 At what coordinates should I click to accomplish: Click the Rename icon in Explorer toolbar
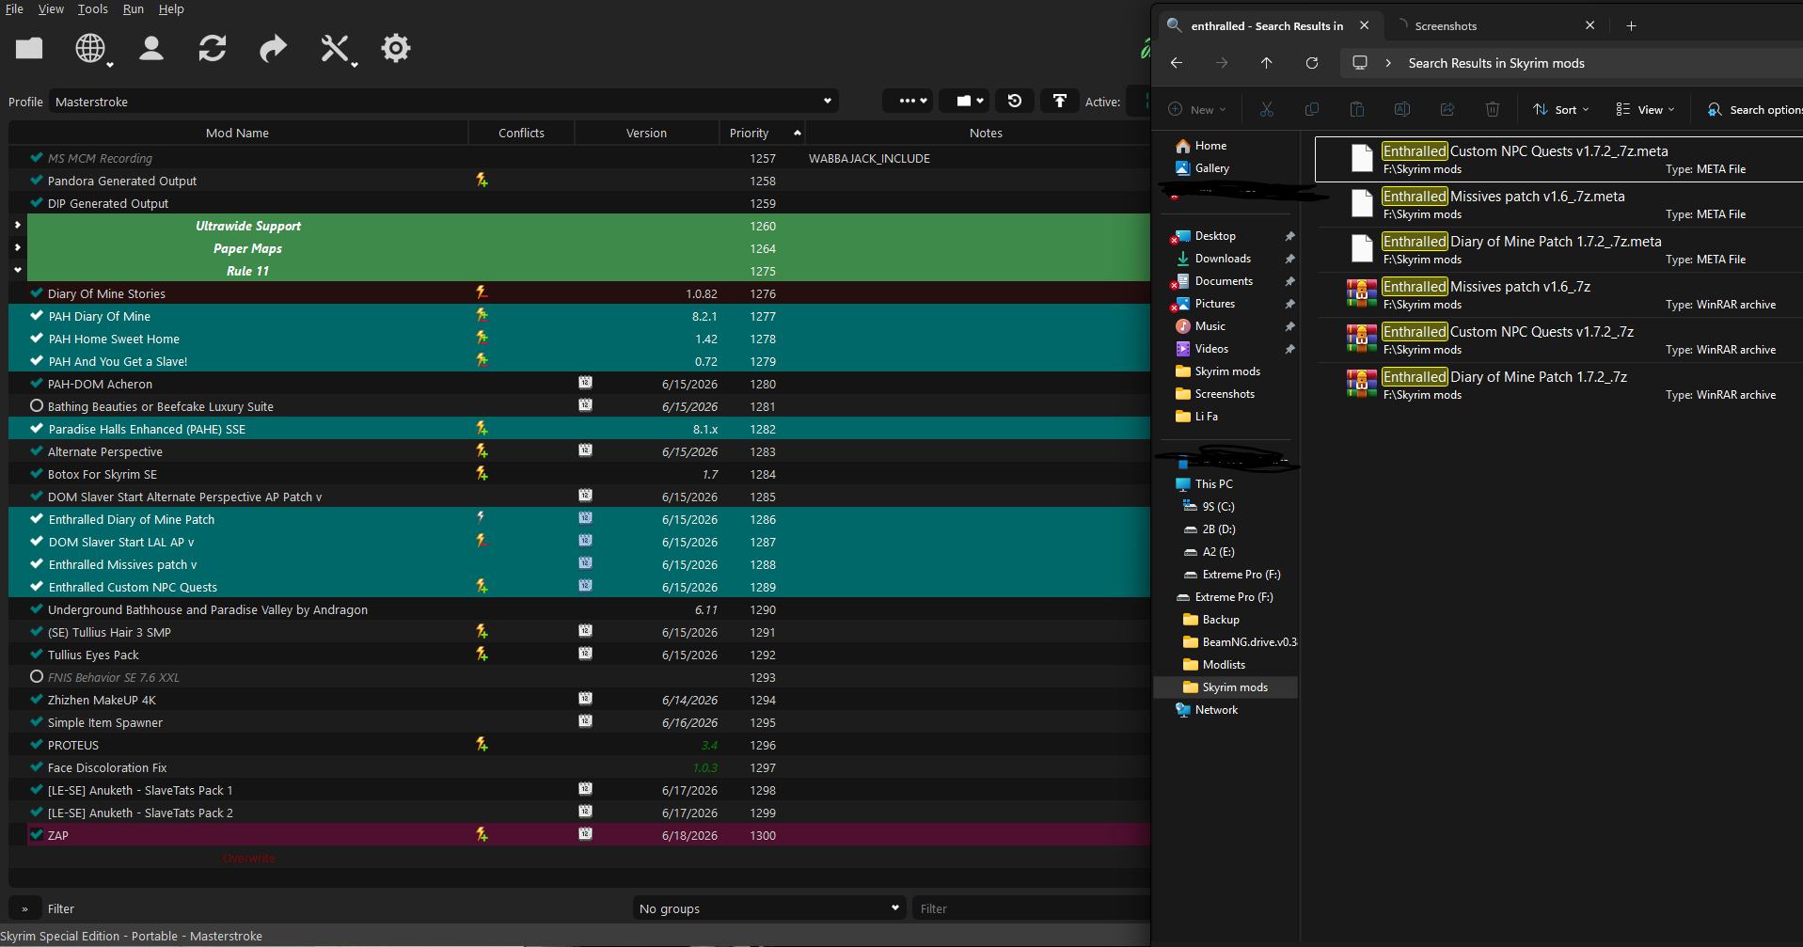1402,109
